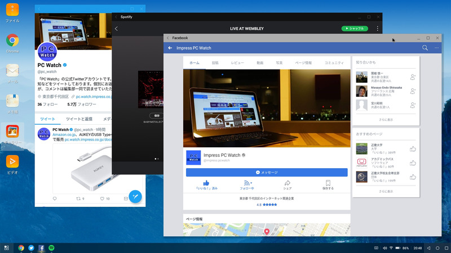Viewport: 451px width, 253px height.
Task: Click the volume icon in the system tray
Action: point(384,248)
